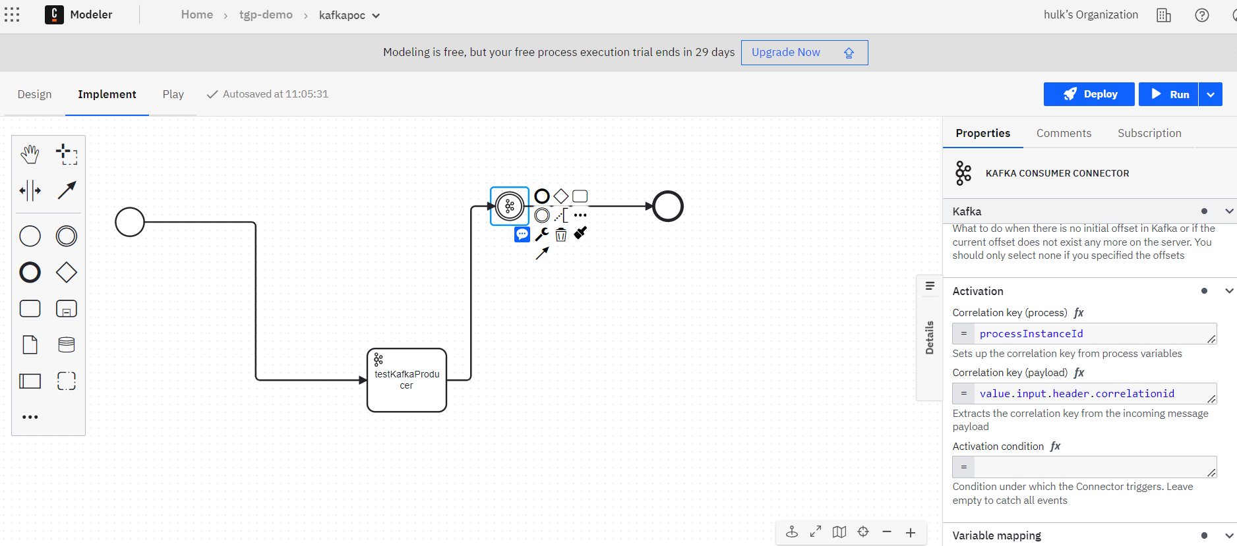Select the testKafkaProducer task

click(x=407, y=380)
